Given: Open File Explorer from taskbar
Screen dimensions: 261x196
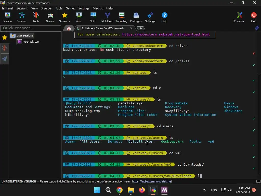Looking at the screenshot, I should pos(131,190).
